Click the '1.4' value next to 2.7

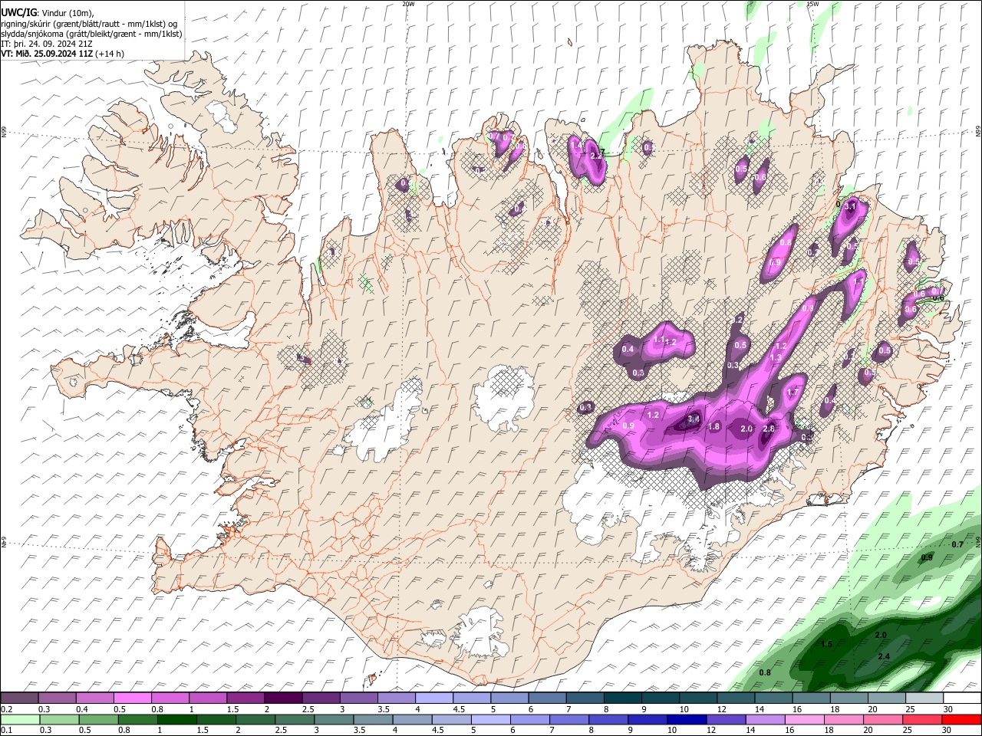[x=576, y=145]
